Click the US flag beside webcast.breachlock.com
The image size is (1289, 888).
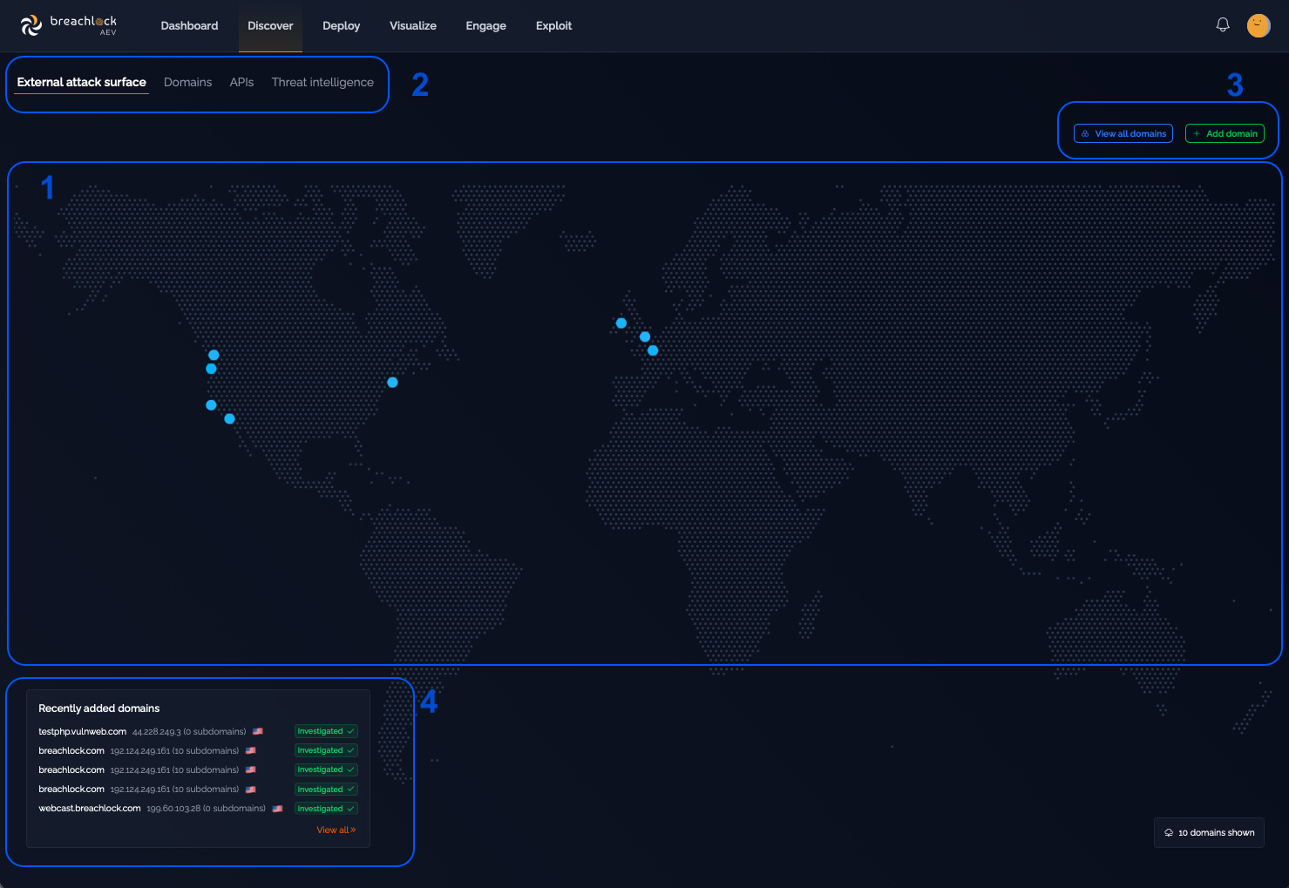point(277,809)
